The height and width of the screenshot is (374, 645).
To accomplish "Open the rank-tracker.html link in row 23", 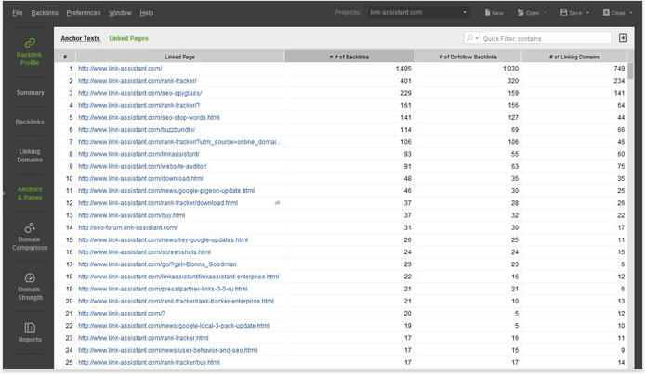I will coord(143,338).
